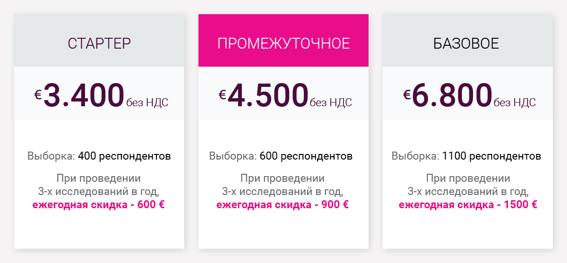Select the СТАРТЕР plan header
567x263 pixels.
99,43
